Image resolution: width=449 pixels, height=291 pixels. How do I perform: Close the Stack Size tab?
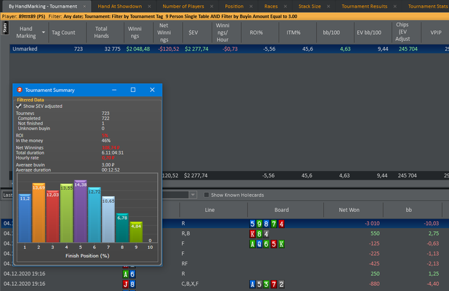click(328, 6)
